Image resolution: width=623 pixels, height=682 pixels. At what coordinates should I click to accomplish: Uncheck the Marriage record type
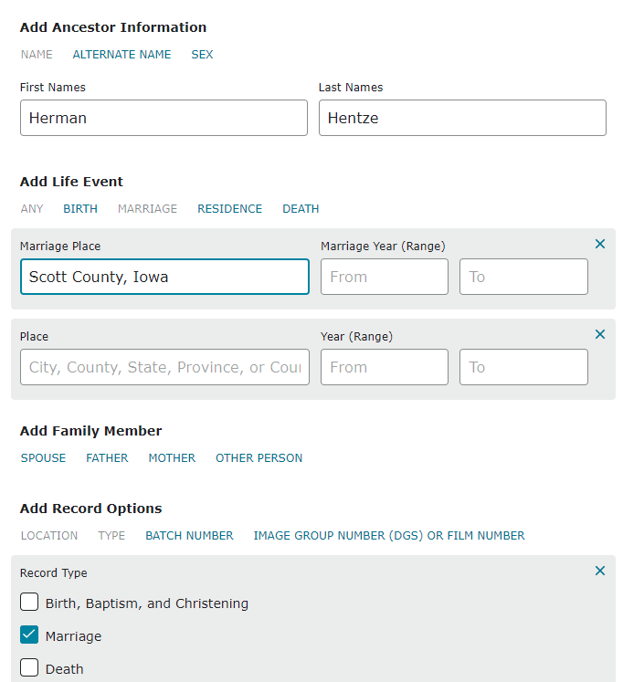[29, 635]
